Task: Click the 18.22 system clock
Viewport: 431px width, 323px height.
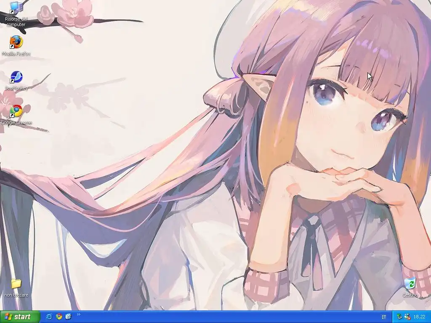Action: pos(420,317)
